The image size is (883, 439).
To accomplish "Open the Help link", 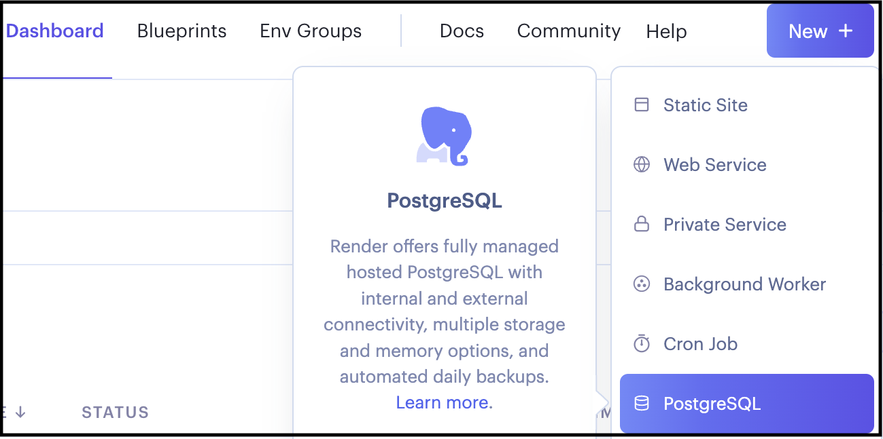I will pos(666,31).
